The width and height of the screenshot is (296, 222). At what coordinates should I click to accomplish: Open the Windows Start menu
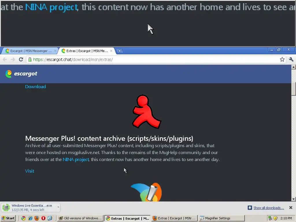(x=8, y=218)
